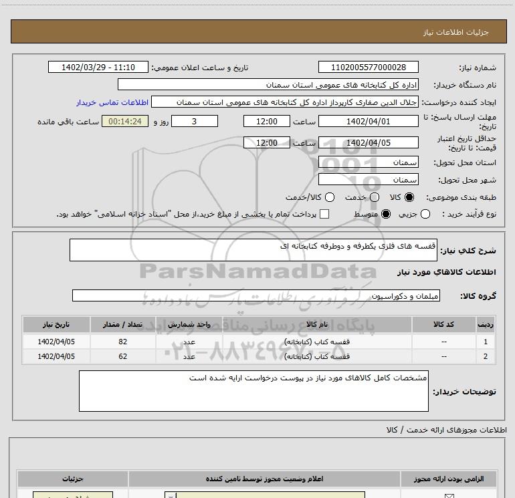The height and width of the screenshot is (498, 515).
Task: Click price validity date 1402/04/05 field
Action: [x=368, y=142]
